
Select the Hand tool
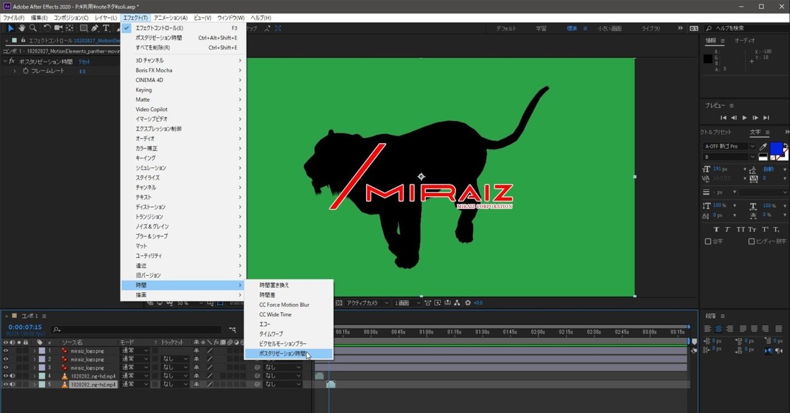pos(22,28)
